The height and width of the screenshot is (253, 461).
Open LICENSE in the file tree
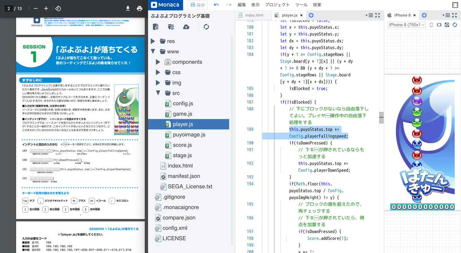174,238
